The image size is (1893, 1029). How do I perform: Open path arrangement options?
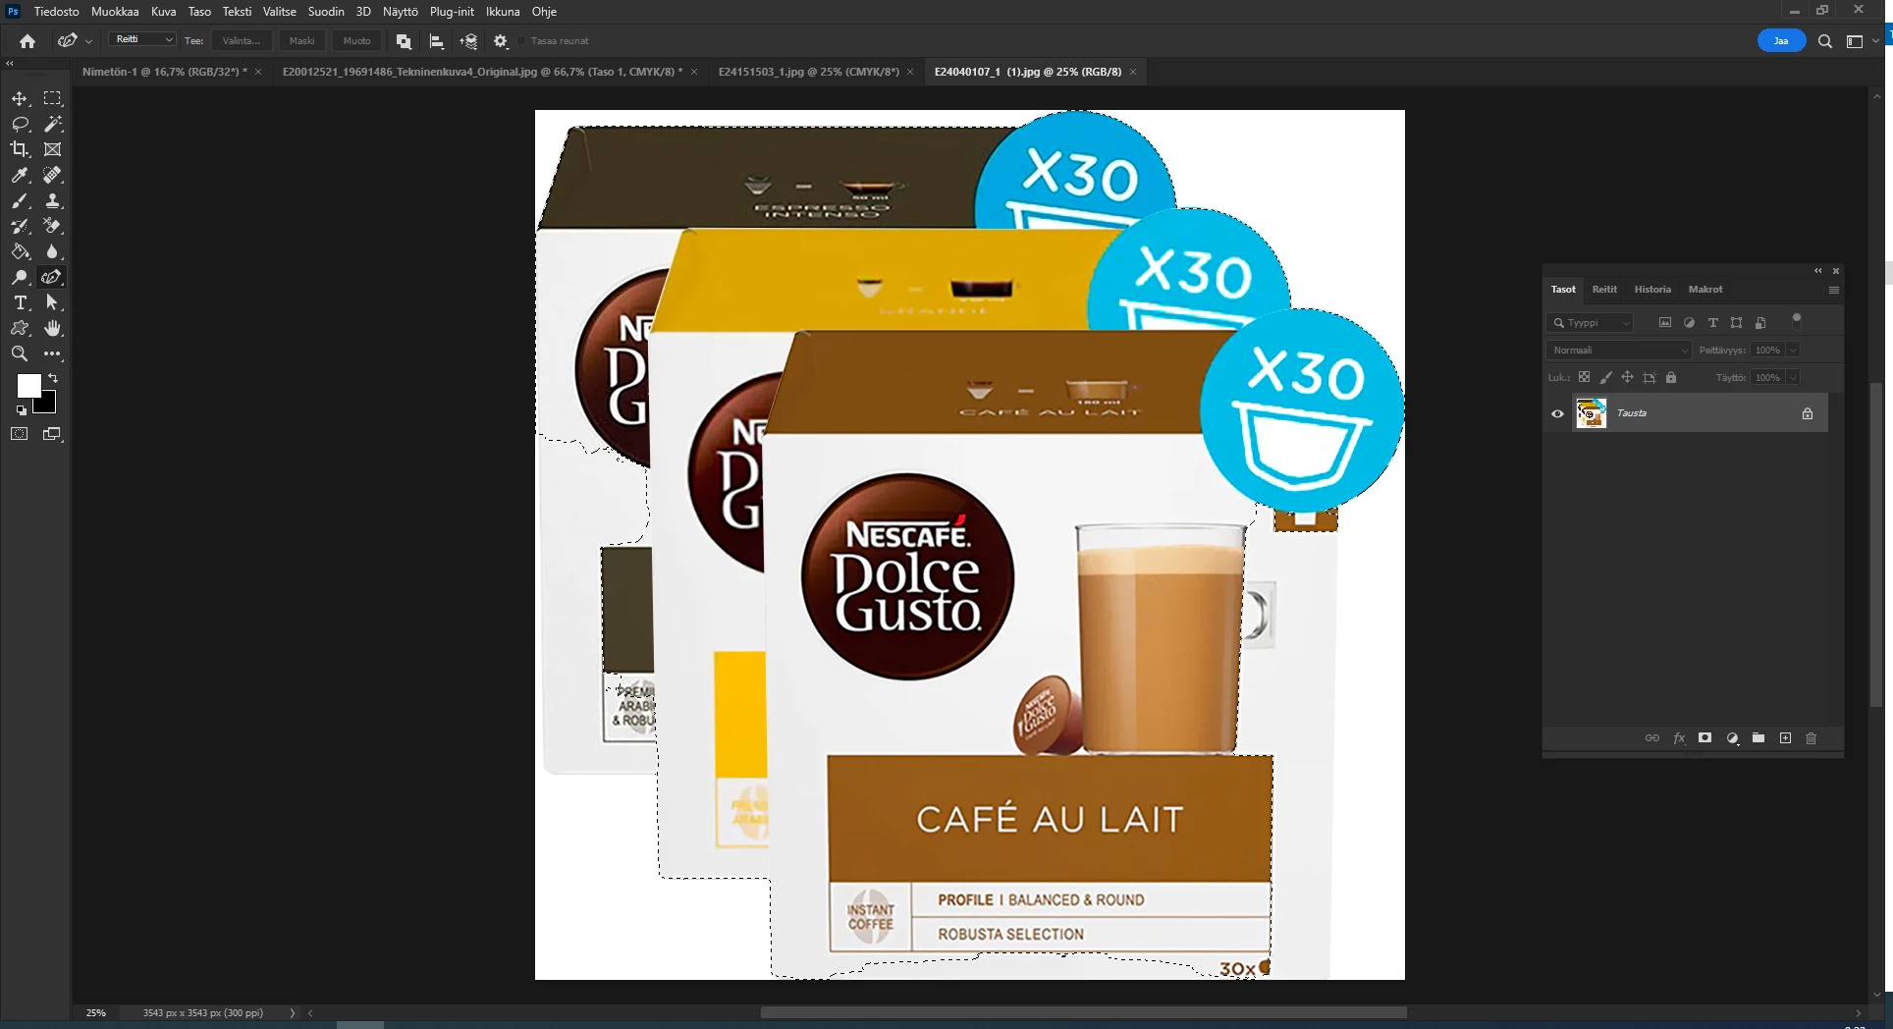click(468, 41)
